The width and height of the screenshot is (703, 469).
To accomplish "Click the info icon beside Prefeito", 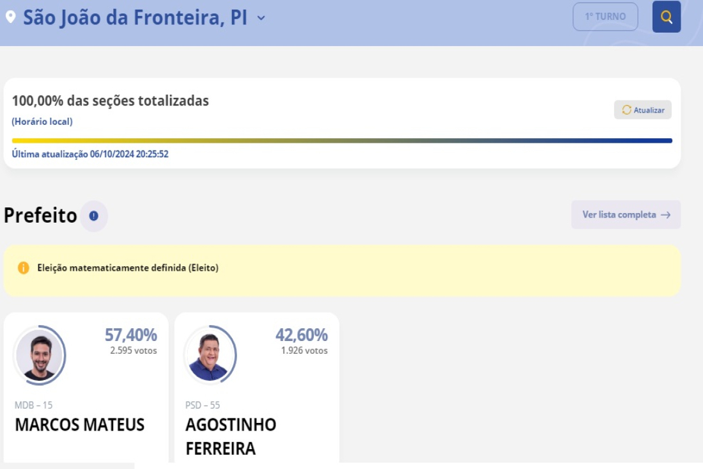I will tap(94, 216).
